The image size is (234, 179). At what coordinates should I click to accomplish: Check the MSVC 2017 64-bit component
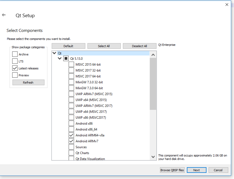pyautogui.click(x=71, y=76)
